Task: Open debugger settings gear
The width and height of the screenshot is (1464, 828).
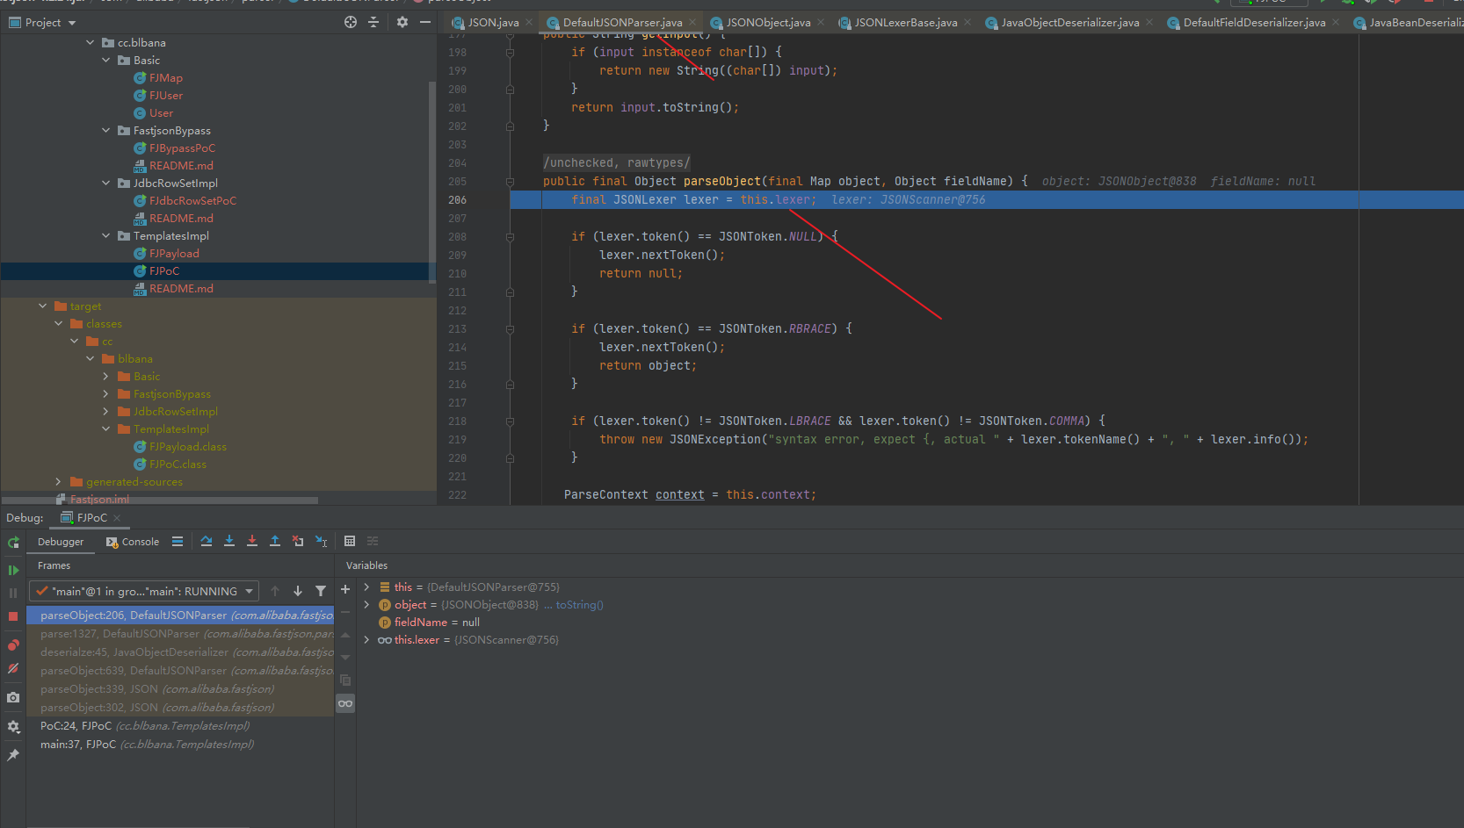Action: coord(13,727)
